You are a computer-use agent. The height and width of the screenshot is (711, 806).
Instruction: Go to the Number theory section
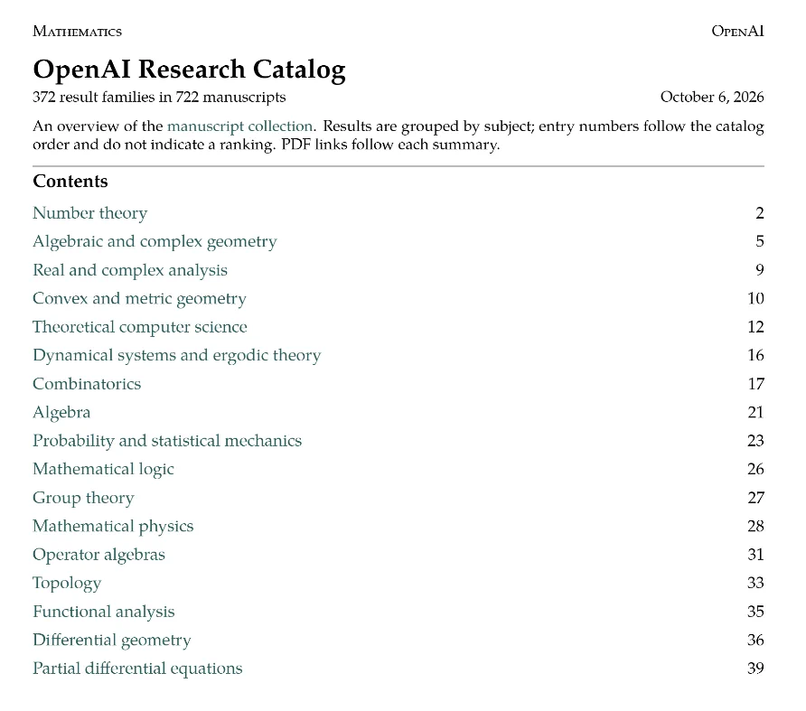(90, 213)
